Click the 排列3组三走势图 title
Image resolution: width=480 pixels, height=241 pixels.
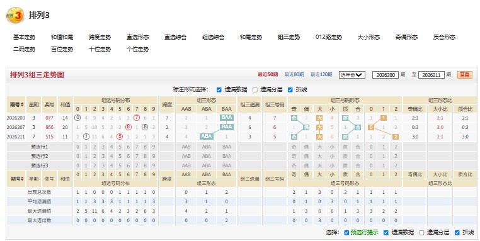[37, 75]
